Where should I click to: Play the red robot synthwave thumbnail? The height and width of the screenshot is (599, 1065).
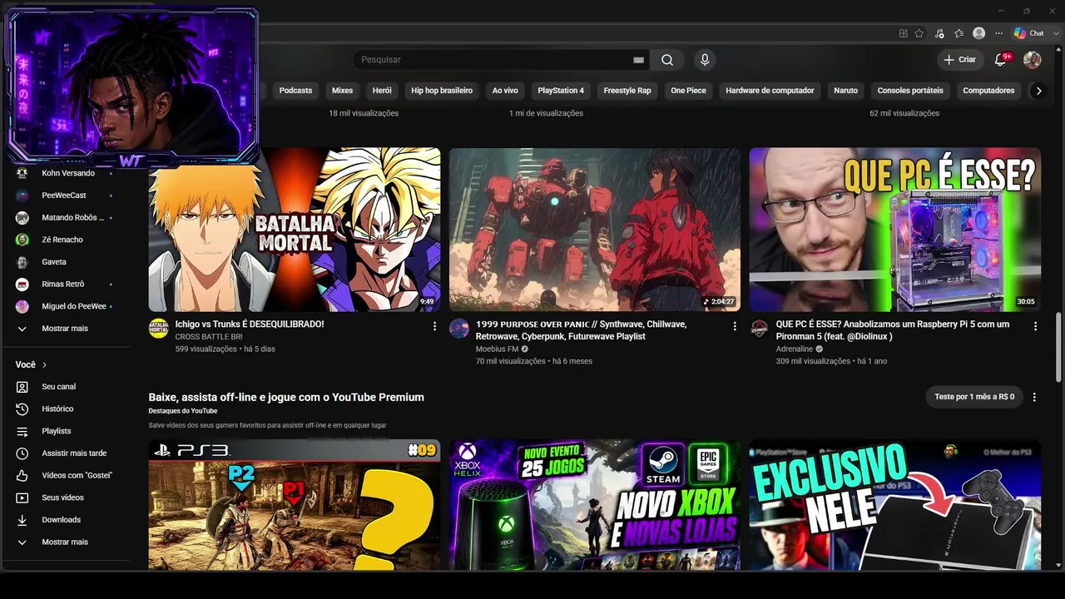pos(595,230)
